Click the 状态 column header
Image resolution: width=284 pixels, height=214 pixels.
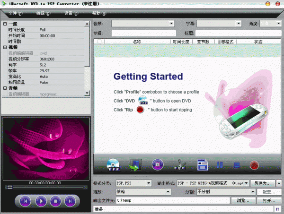click(x=258, y=42)
